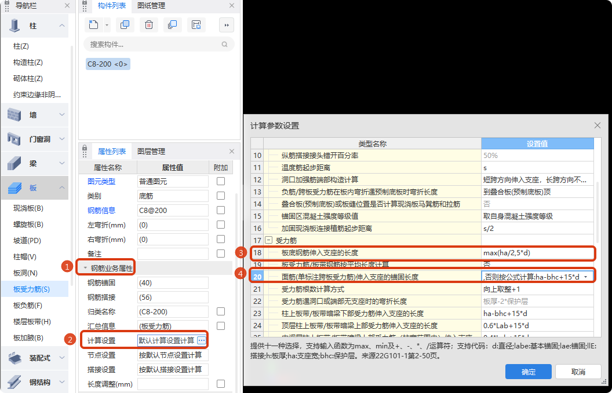Image resolution: width=612 pixels, height=393 pixels.
Task: Click the new component page icon
Action: point(93,25)
